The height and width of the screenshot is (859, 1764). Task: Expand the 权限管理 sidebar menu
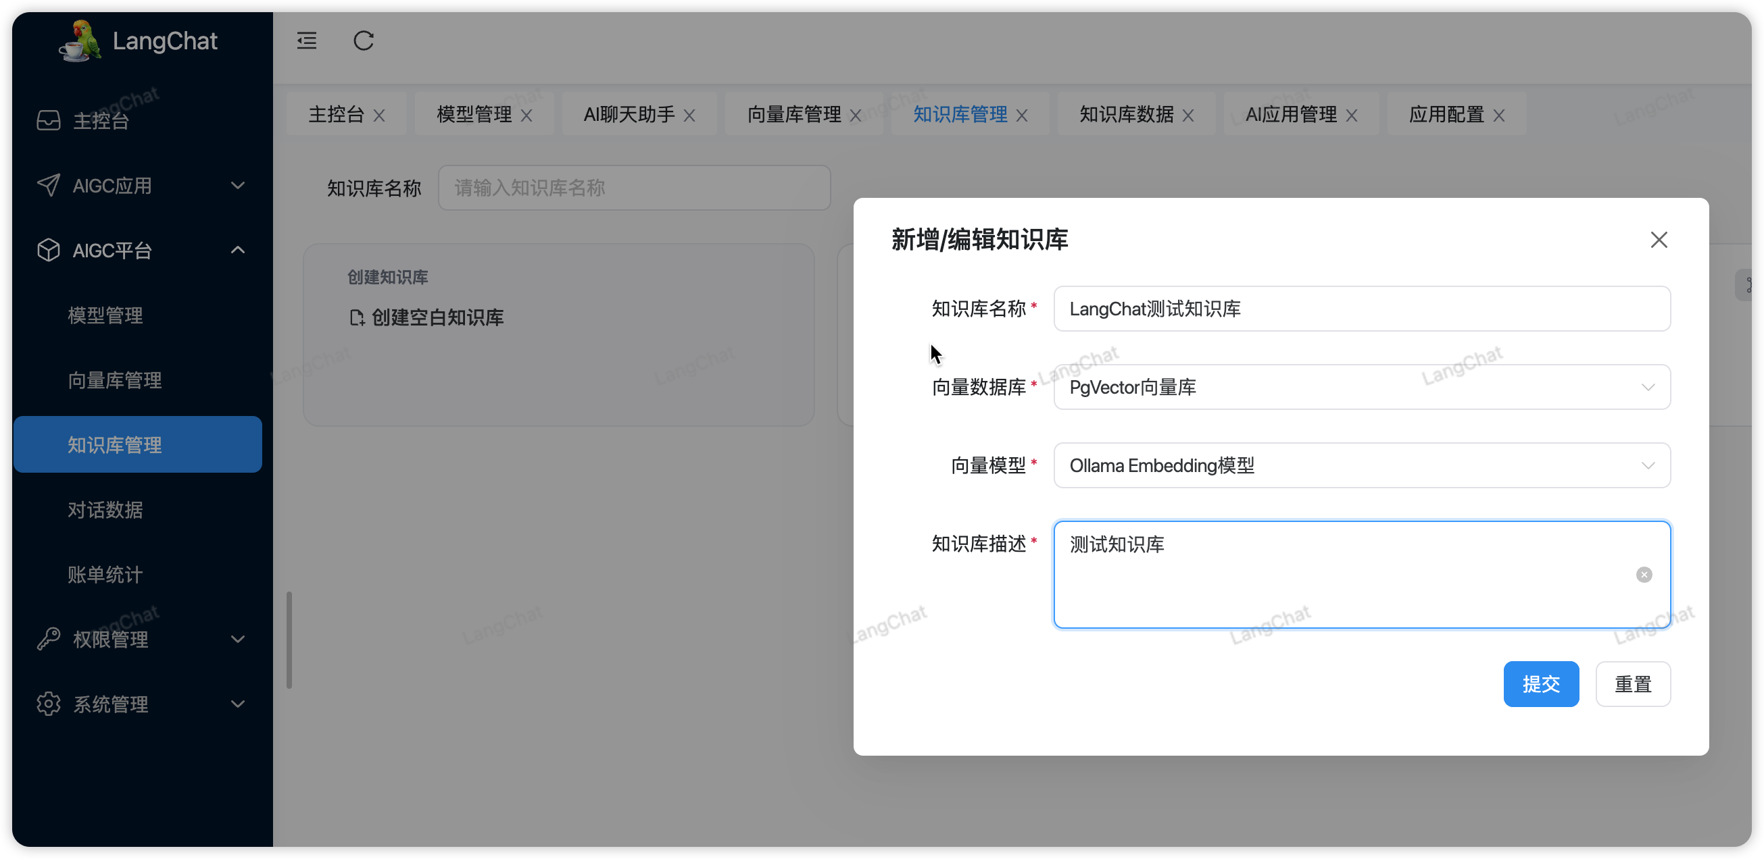[x=238, y=640]
